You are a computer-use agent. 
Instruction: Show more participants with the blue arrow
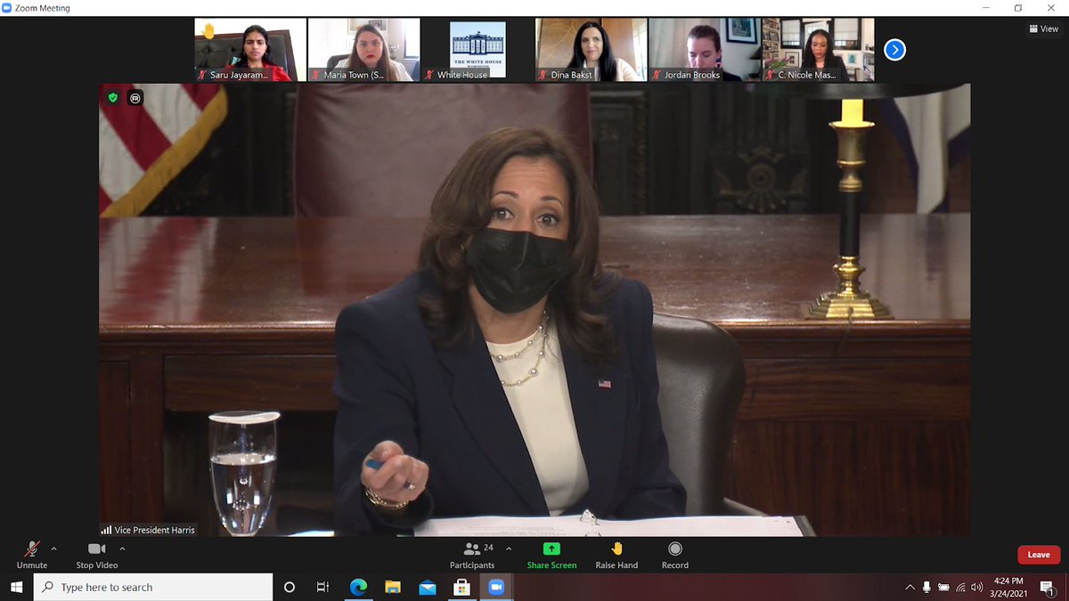(894, 50)
